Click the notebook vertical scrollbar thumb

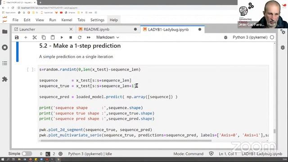click(x=274, y=131)
